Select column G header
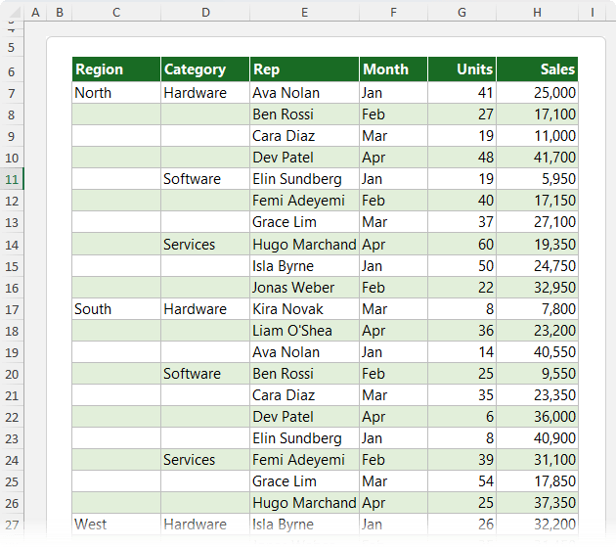The image size is (616, 548). [462, 12]
